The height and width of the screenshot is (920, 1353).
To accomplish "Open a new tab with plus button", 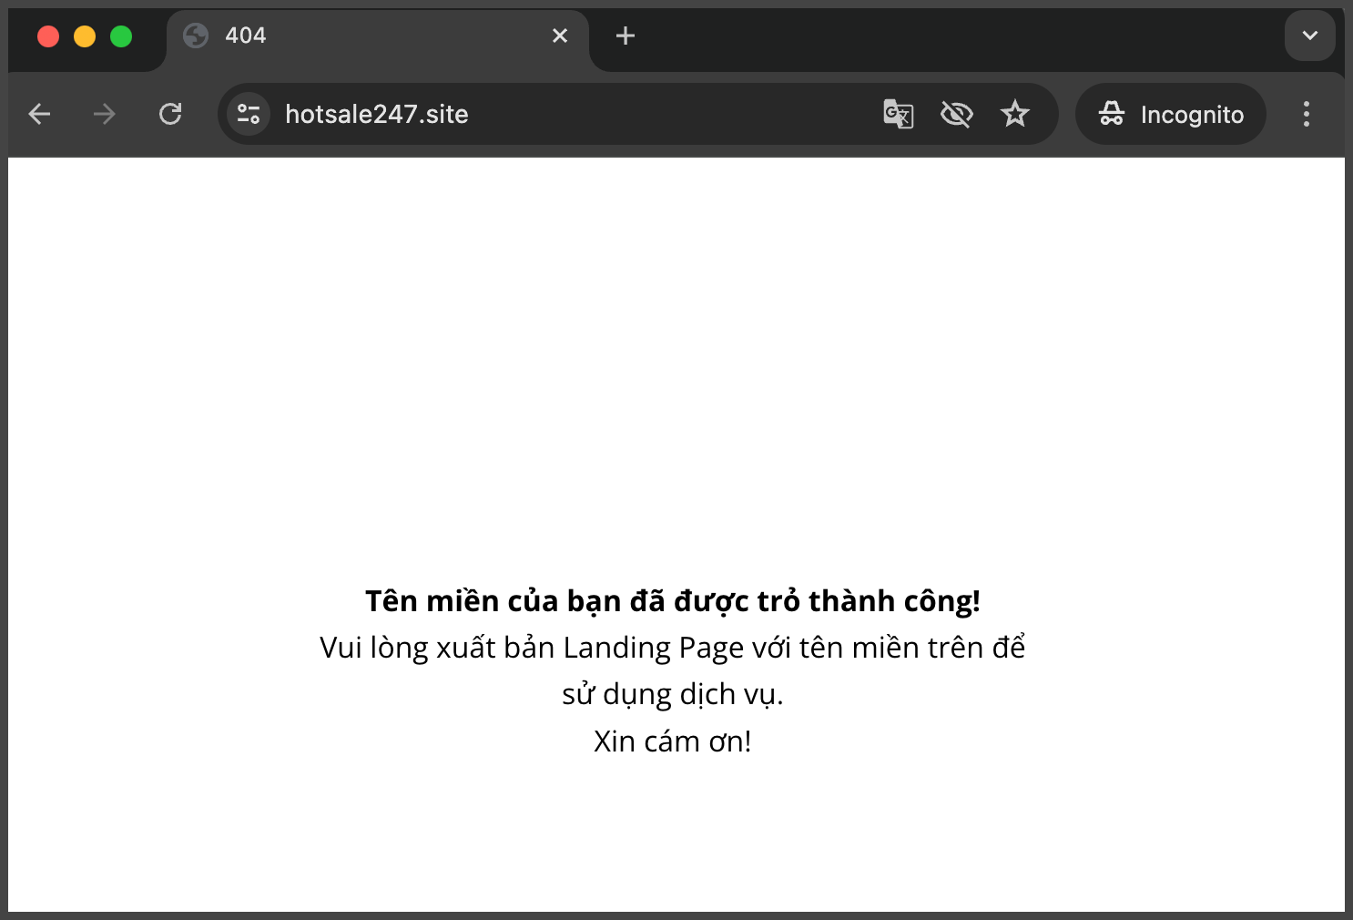I will (626, 36).
